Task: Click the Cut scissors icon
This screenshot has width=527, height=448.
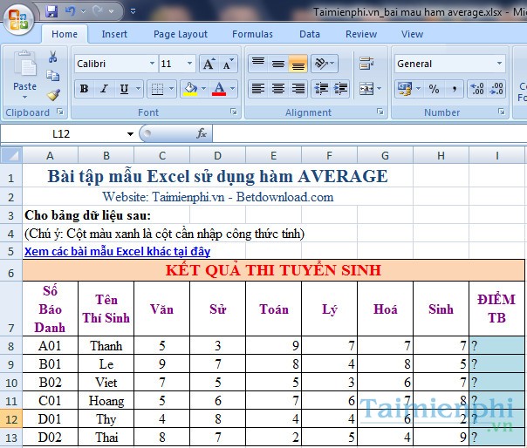Action: click(52, 57)
